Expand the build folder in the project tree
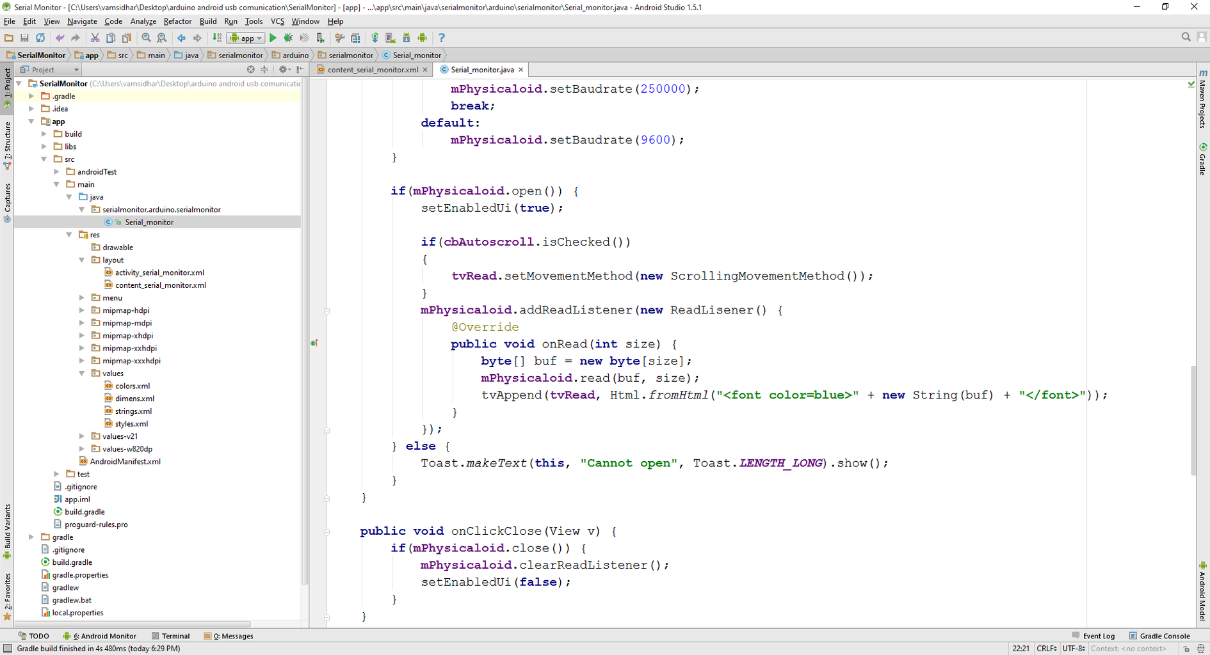 click(44, 134)
